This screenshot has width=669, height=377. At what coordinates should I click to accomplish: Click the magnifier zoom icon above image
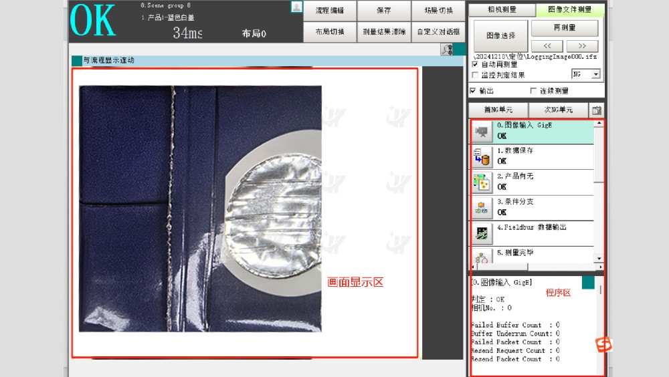pyautogui.click(x=447, y=49)
